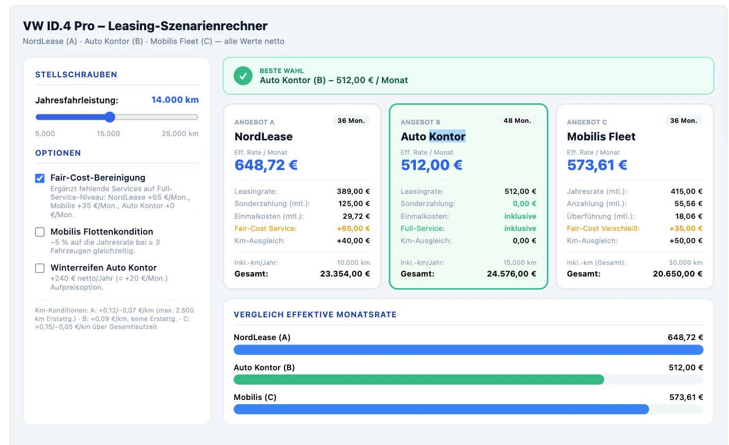Click the green Auto Kontor (B) comparison bar
The width and height of the screenshot is (729, 445).
419,379
